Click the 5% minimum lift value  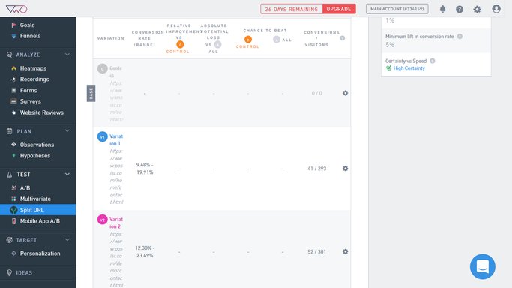390,45
